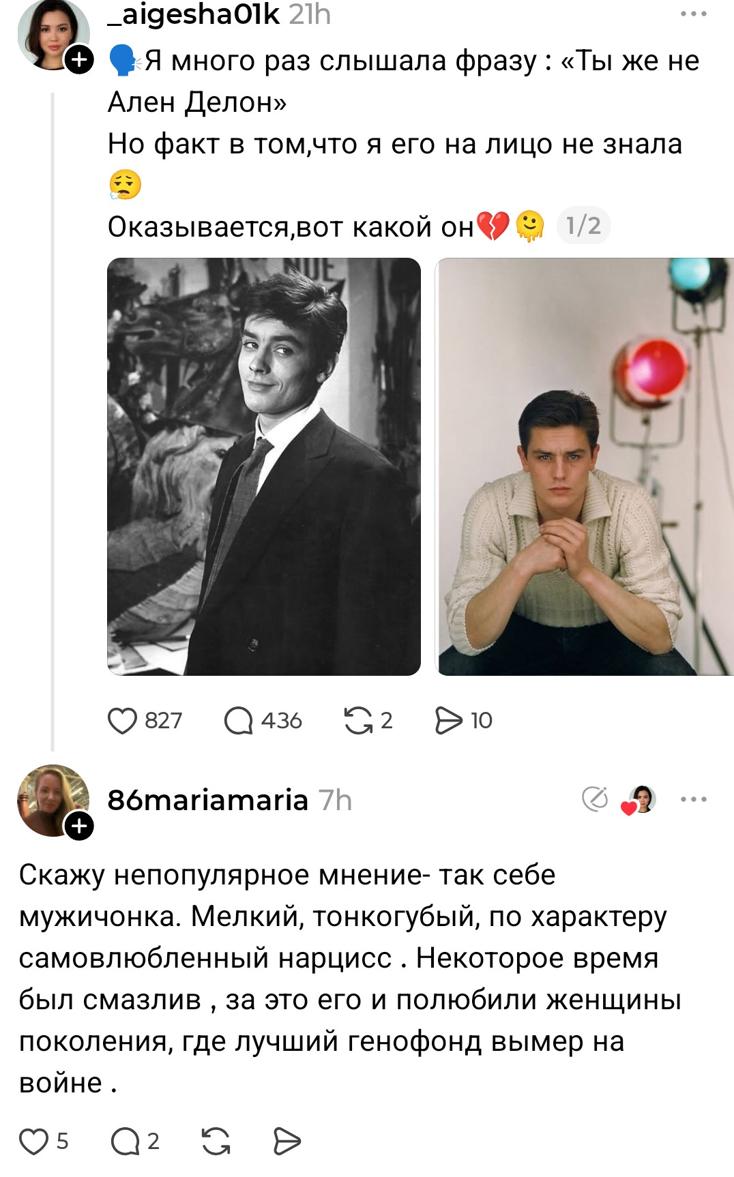Screen dimensions: 734x1177
Task: Open more options for 86mariamaria reply
Action: pos(693,799)
